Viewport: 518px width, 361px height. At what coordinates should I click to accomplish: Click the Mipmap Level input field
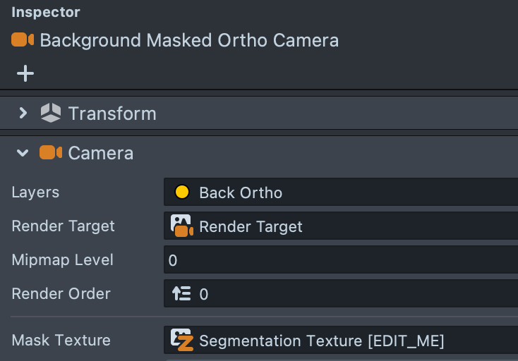click(341, 259)
